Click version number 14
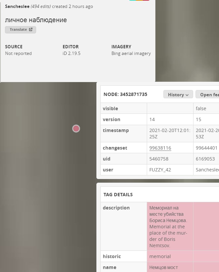The image size is (219, 272). [152, 119]
